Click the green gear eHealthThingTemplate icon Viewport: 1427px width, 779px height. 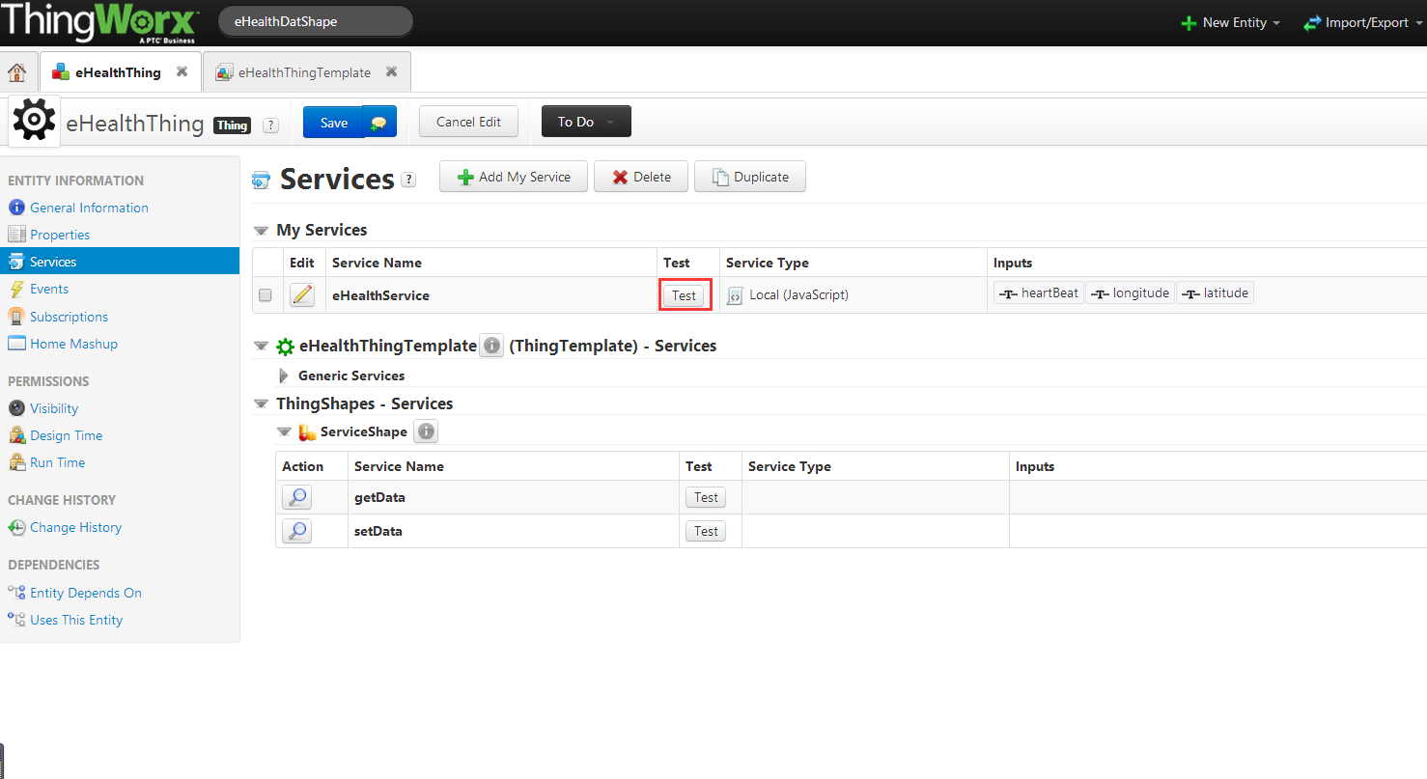point(286,347)
